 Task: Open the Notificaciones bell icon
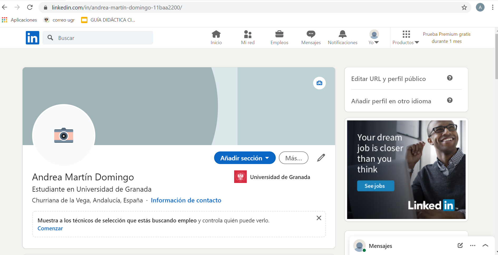point(342,34)
